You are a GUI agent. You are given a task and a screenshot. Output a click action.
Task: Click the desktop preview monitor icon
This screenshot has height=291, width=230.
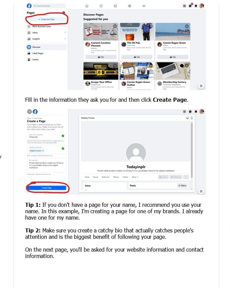187,118
